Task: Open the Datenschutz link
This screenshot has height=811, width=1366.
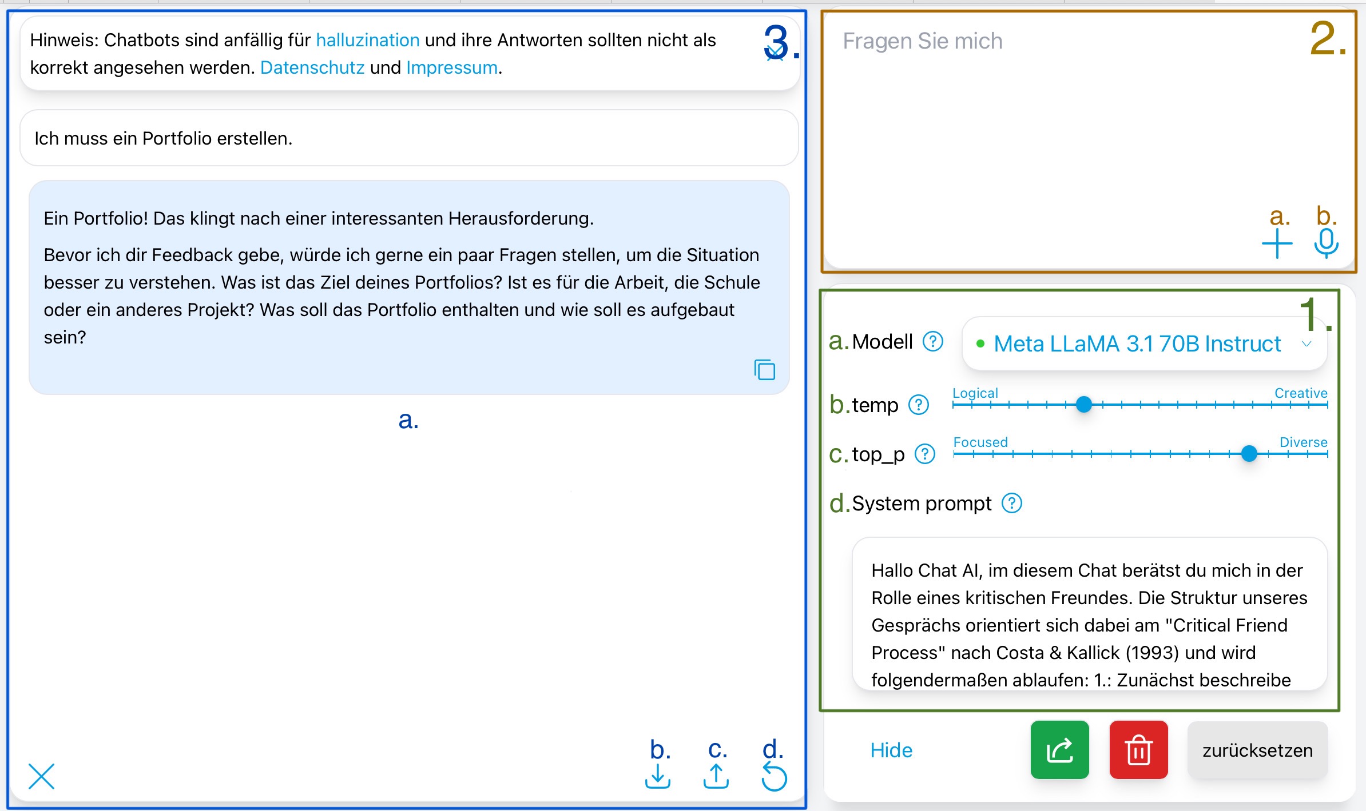Action: pyautogui.click(x=312, y=67)
